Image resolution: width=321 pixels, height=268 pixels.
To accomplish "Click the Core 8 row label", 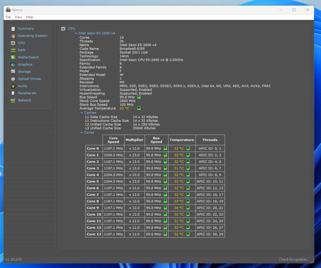I will 93,201.
